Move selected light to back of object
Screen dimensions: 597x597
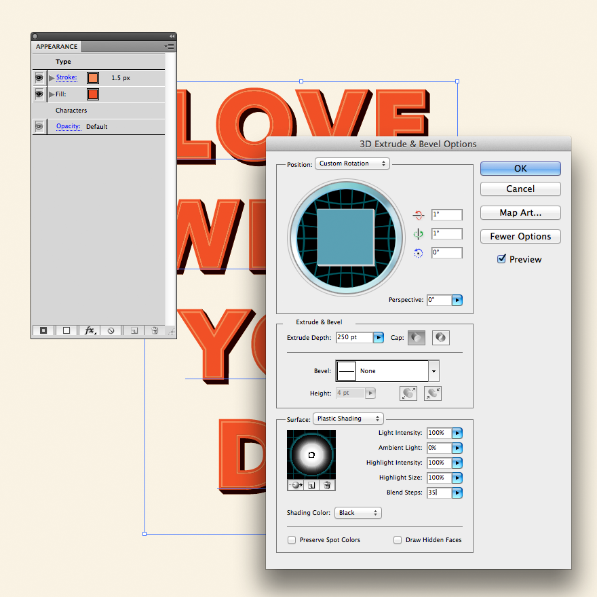coord(296,485)
